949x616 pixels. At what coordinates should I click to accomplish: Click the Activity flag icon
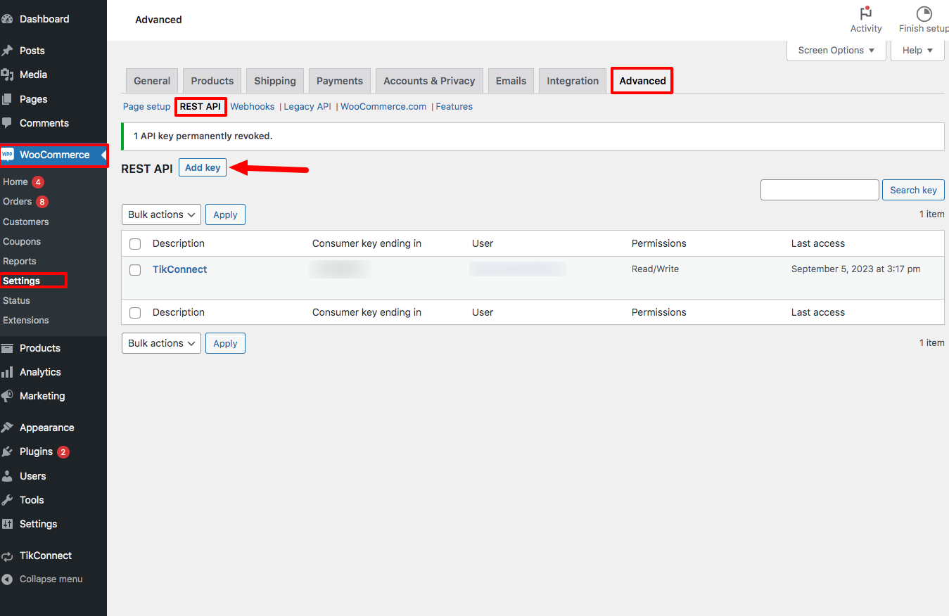pos(865,13)
